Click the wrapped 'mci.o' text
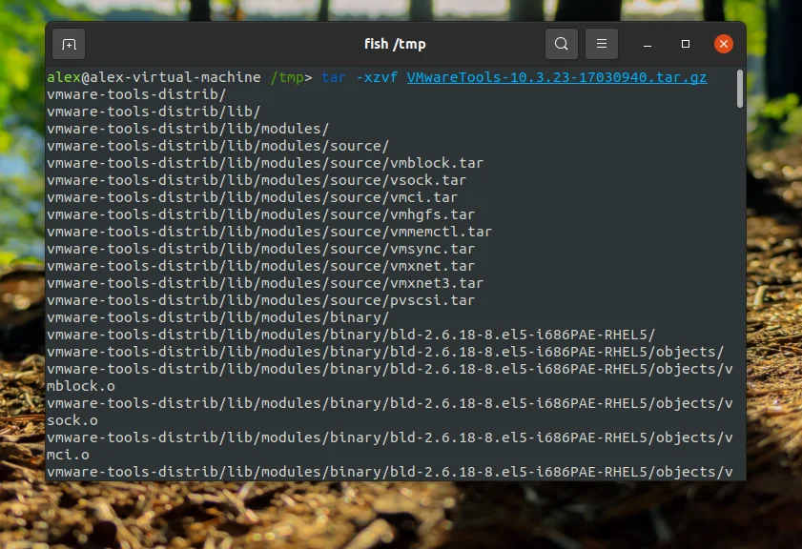Image resolution: width=802 pixels, height=549 pixels. point(68,455)
